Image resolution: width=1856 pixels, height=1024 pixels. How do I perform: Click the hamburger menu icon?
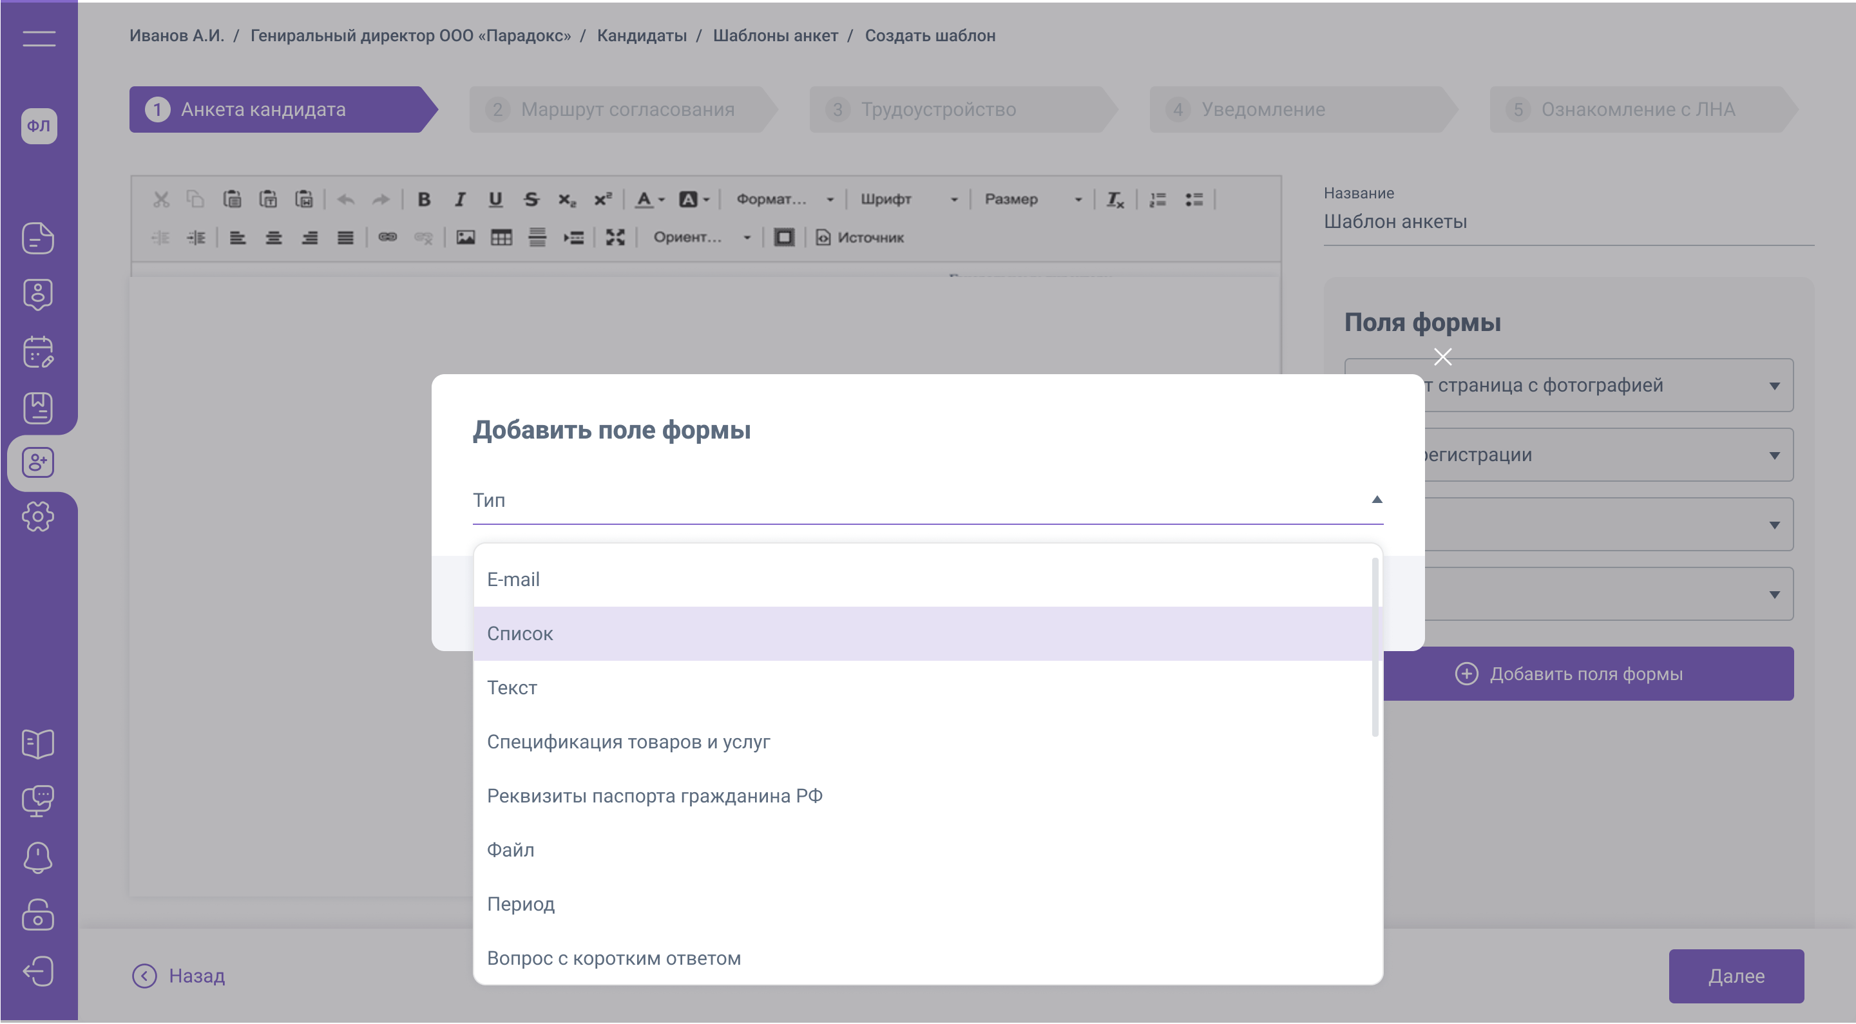pyautogui.click(x=39, y=39)
